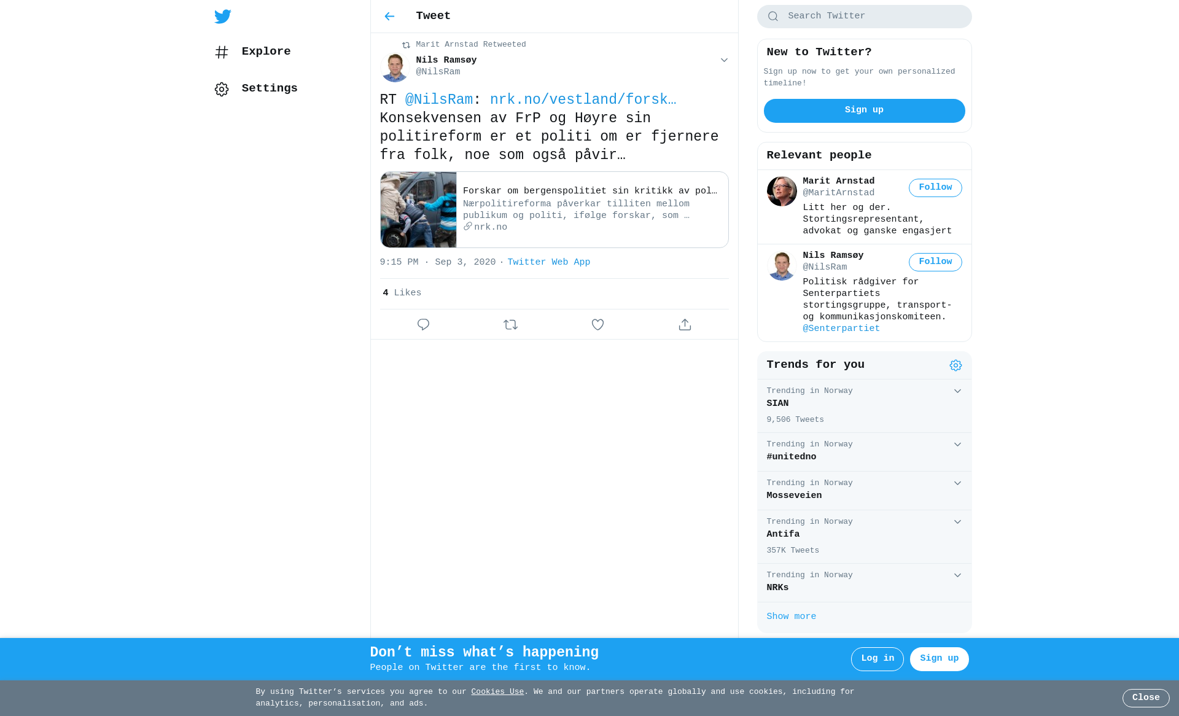
Task: Click Nils Ramsøy's avatar in the tweet
Action: coord(395,67)
